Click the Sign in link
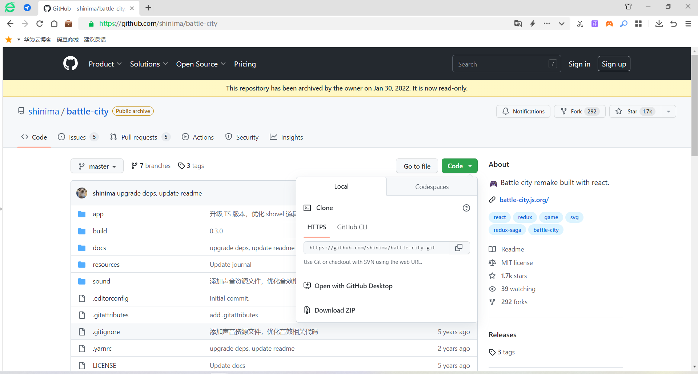Viewport: 698px width, 374px height. click(x=579, y=64)
